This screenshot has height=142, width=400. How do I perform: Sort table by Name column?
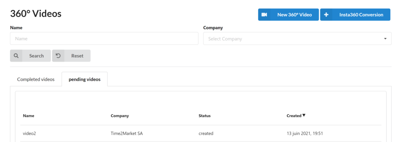click(29, 116)
